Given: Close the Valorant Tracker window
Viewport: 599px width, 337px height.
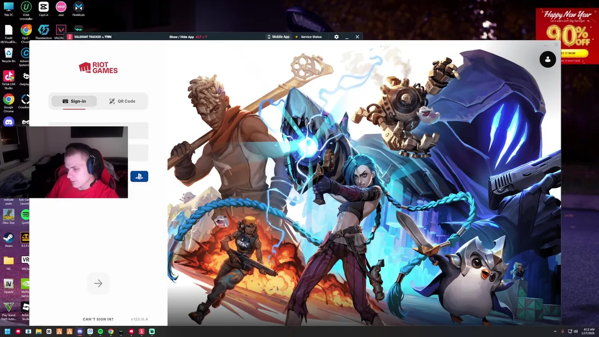Looking at the screenshot, I should [x=357, y=37].
